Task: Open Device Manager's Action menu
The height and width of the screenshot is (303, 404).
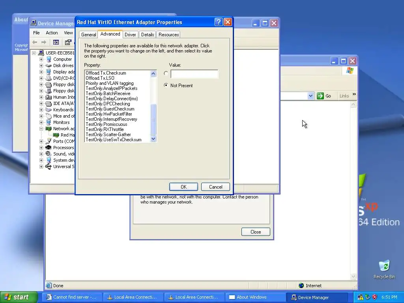Action: click(x=52, y=33)
